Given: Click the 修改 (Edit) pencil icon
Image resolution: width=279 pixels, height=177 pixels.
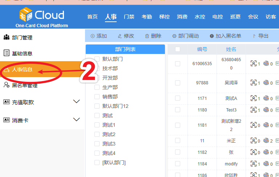Looking at the screenshot, I should coord(120,36).
